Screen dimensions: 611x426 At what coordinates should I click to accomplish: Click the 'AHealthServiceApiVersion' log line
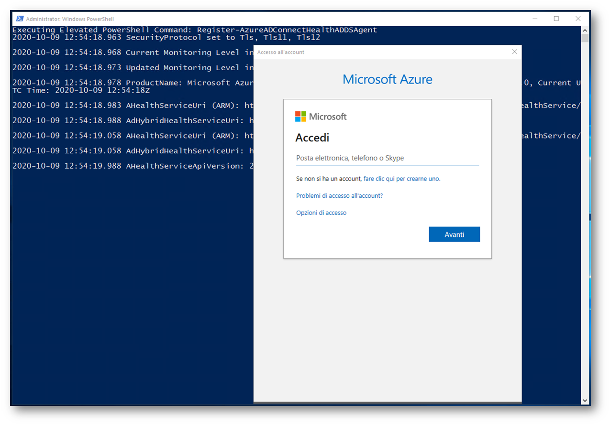[x=133, y=166]
